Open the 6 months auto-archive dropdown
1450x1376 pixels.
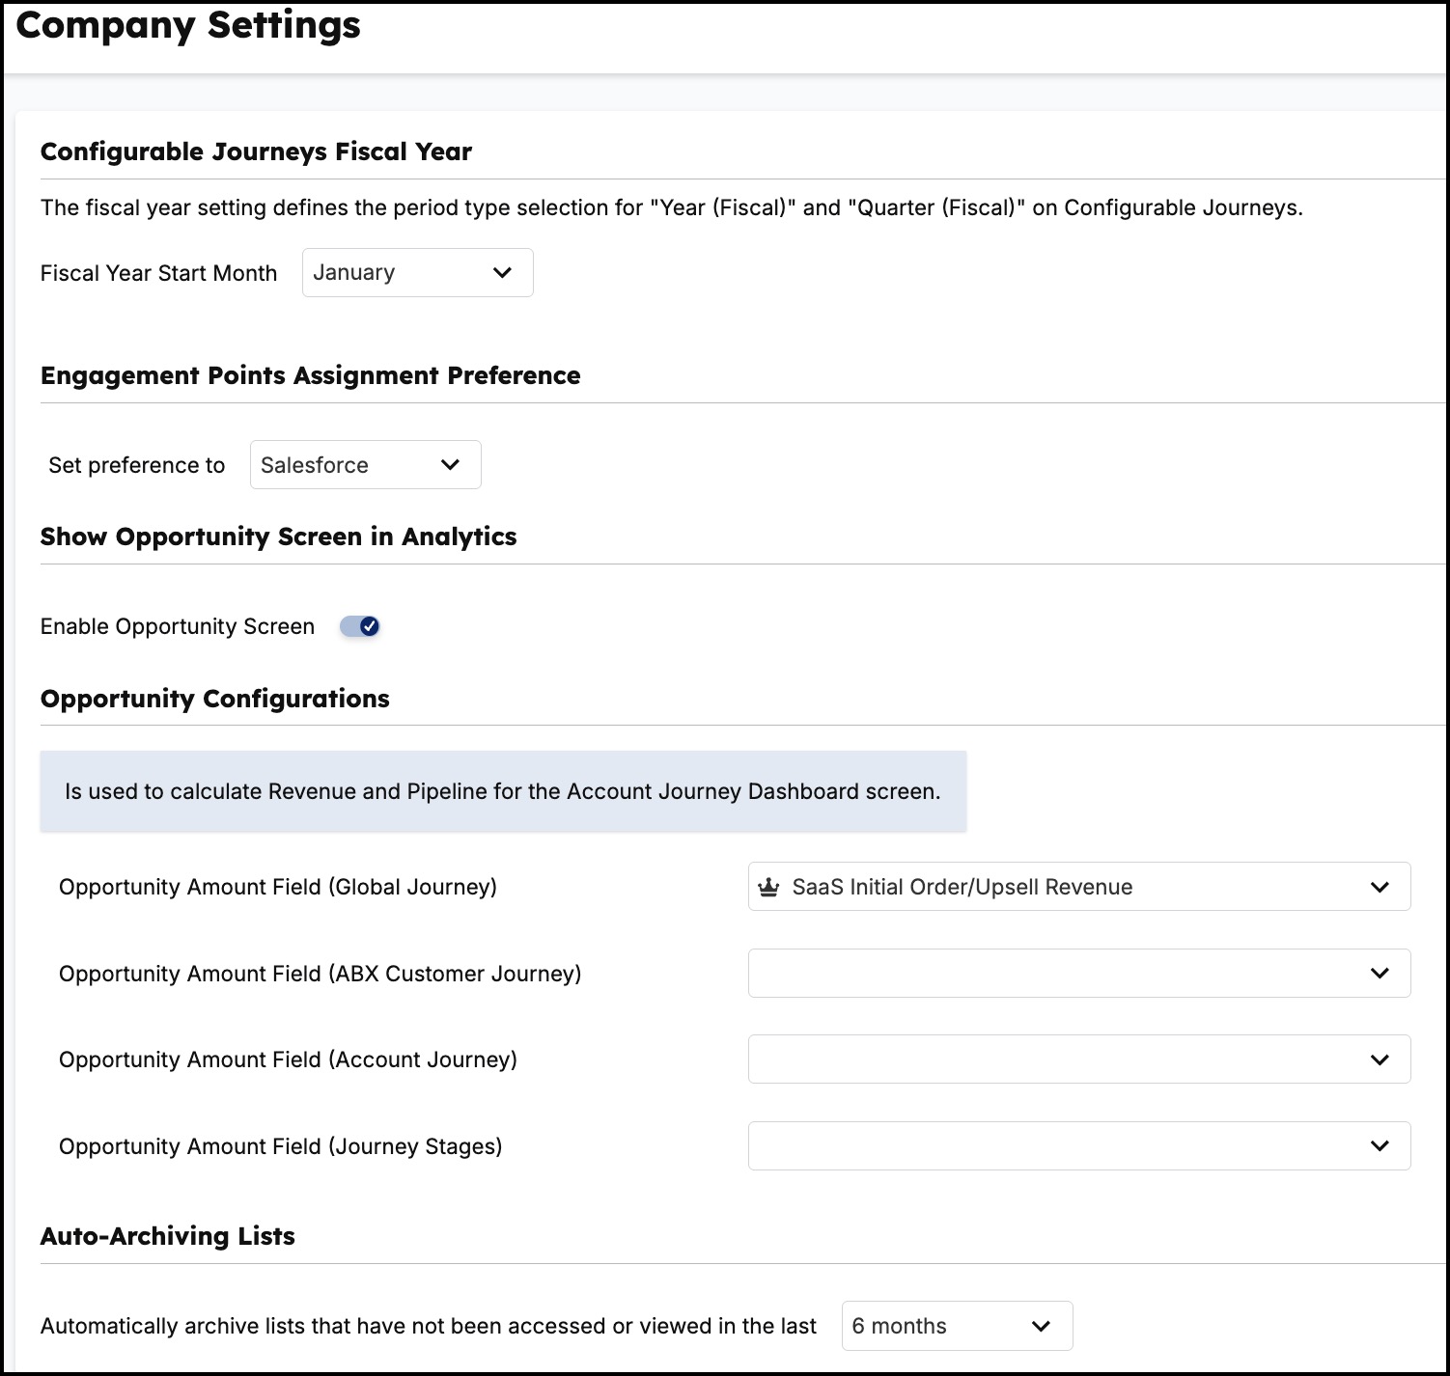point(957,1326)
